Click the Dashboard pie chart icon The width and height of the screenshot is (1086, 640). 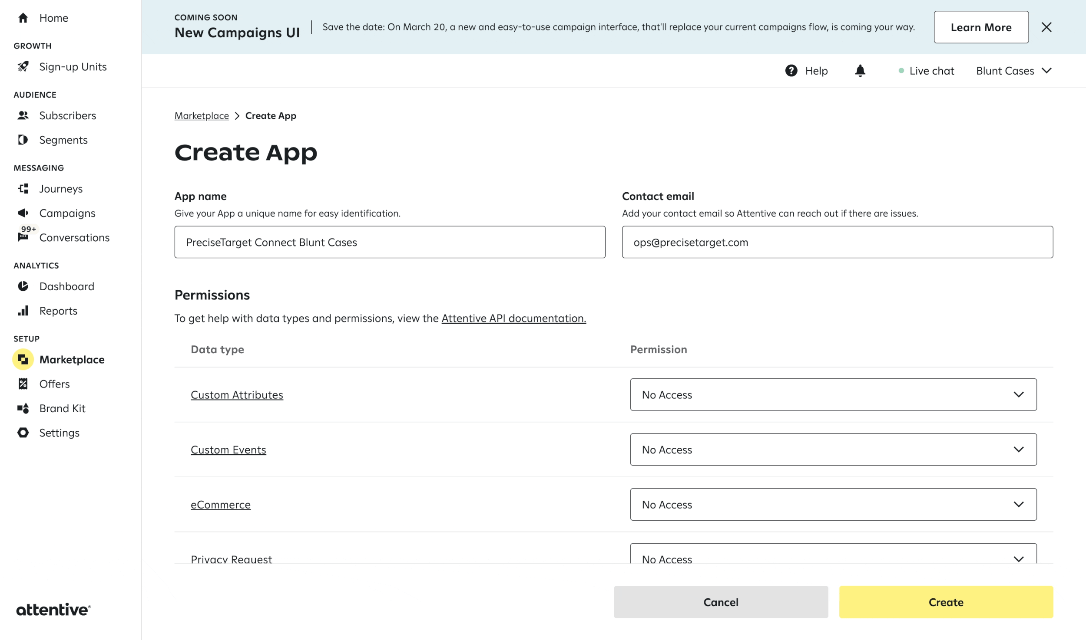pyautogui.click(x=23, y=286)
